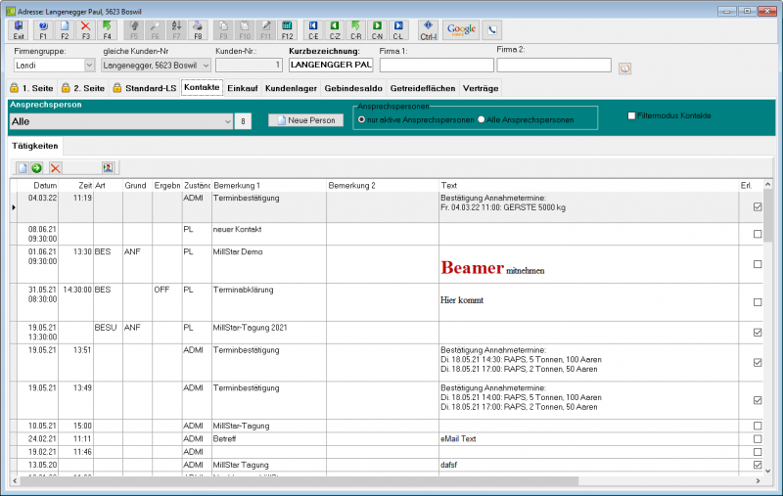Go to previous record with C-Z icon
The image size is (783, 496).
tap(335, 30)
